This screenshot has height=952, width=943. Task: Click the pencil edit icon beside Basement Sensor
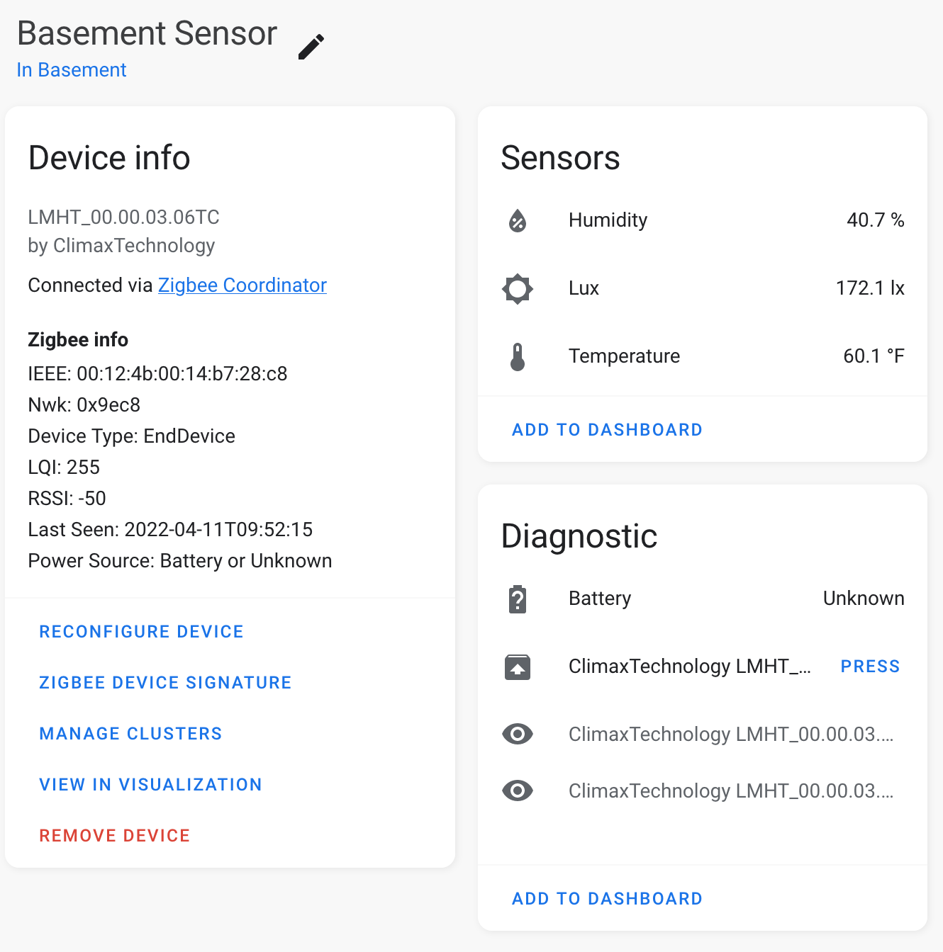point(311,47)
